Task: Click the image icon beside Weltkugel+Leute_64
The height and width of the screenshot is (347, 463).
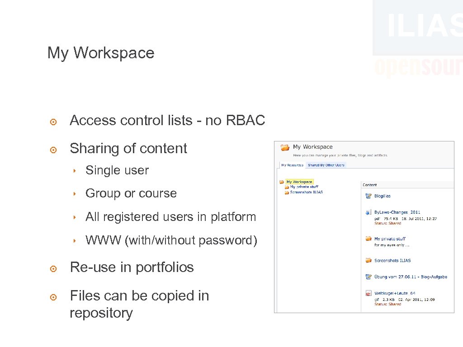Action: point(368,293)
